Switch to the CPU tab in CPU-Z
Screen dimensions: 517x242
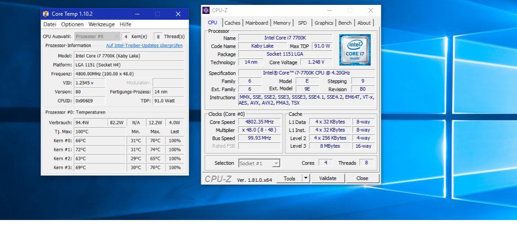coord(212,22)
